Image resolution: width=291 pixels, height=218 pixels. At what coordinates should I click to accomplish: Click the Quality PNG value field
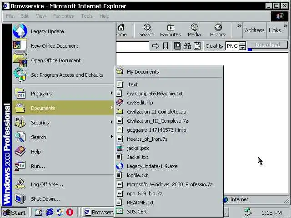click(232, 46)
